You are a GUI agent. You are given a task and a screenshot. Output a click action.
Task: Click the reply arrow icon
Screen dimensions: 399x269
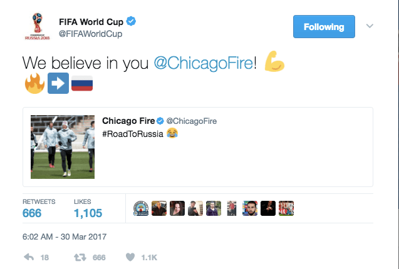coord(29,256)
